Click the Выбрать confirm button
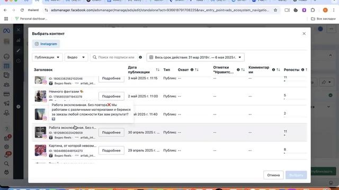339x190 pixels. click(x=296, y=175)
